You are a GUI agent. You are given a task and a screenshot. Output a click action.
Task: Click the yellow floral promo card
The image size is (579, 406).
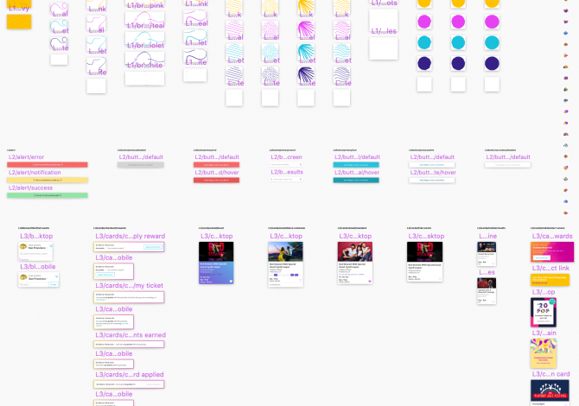(544, 353)
